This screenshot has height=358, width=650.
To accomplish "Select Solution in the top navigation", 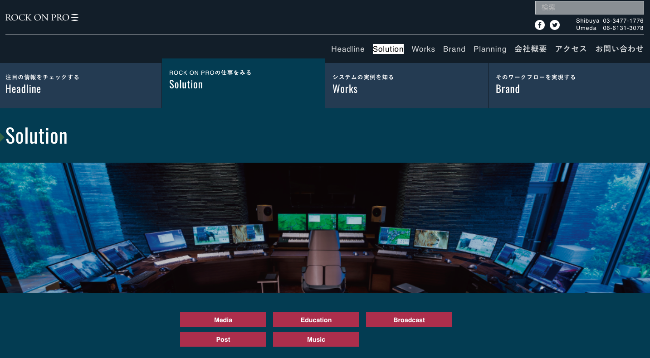I will (388, 49).
